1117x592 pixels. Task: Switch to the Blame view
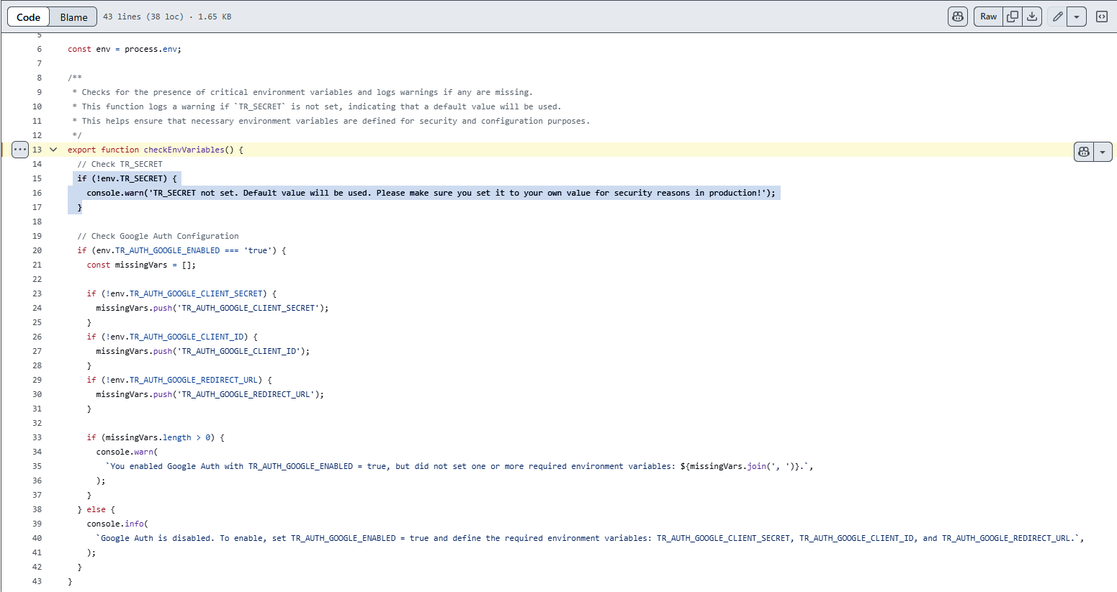73,17
